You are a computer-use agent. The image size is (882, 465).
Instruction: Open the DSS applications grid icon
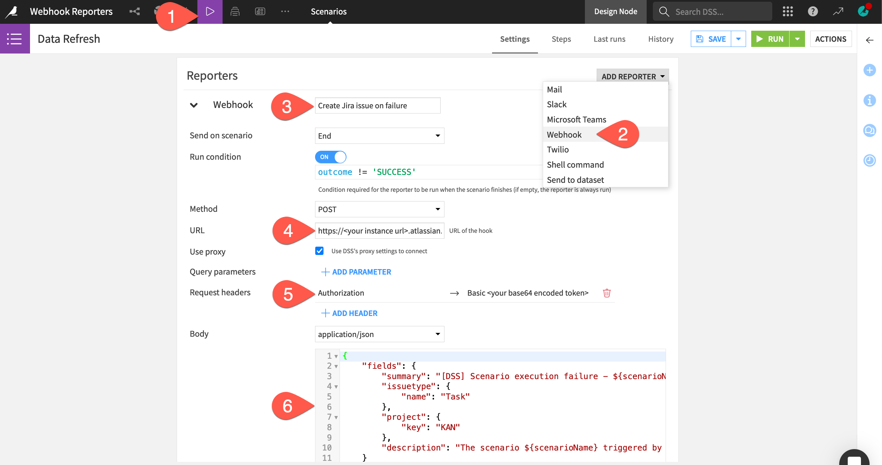pos(788,11)
